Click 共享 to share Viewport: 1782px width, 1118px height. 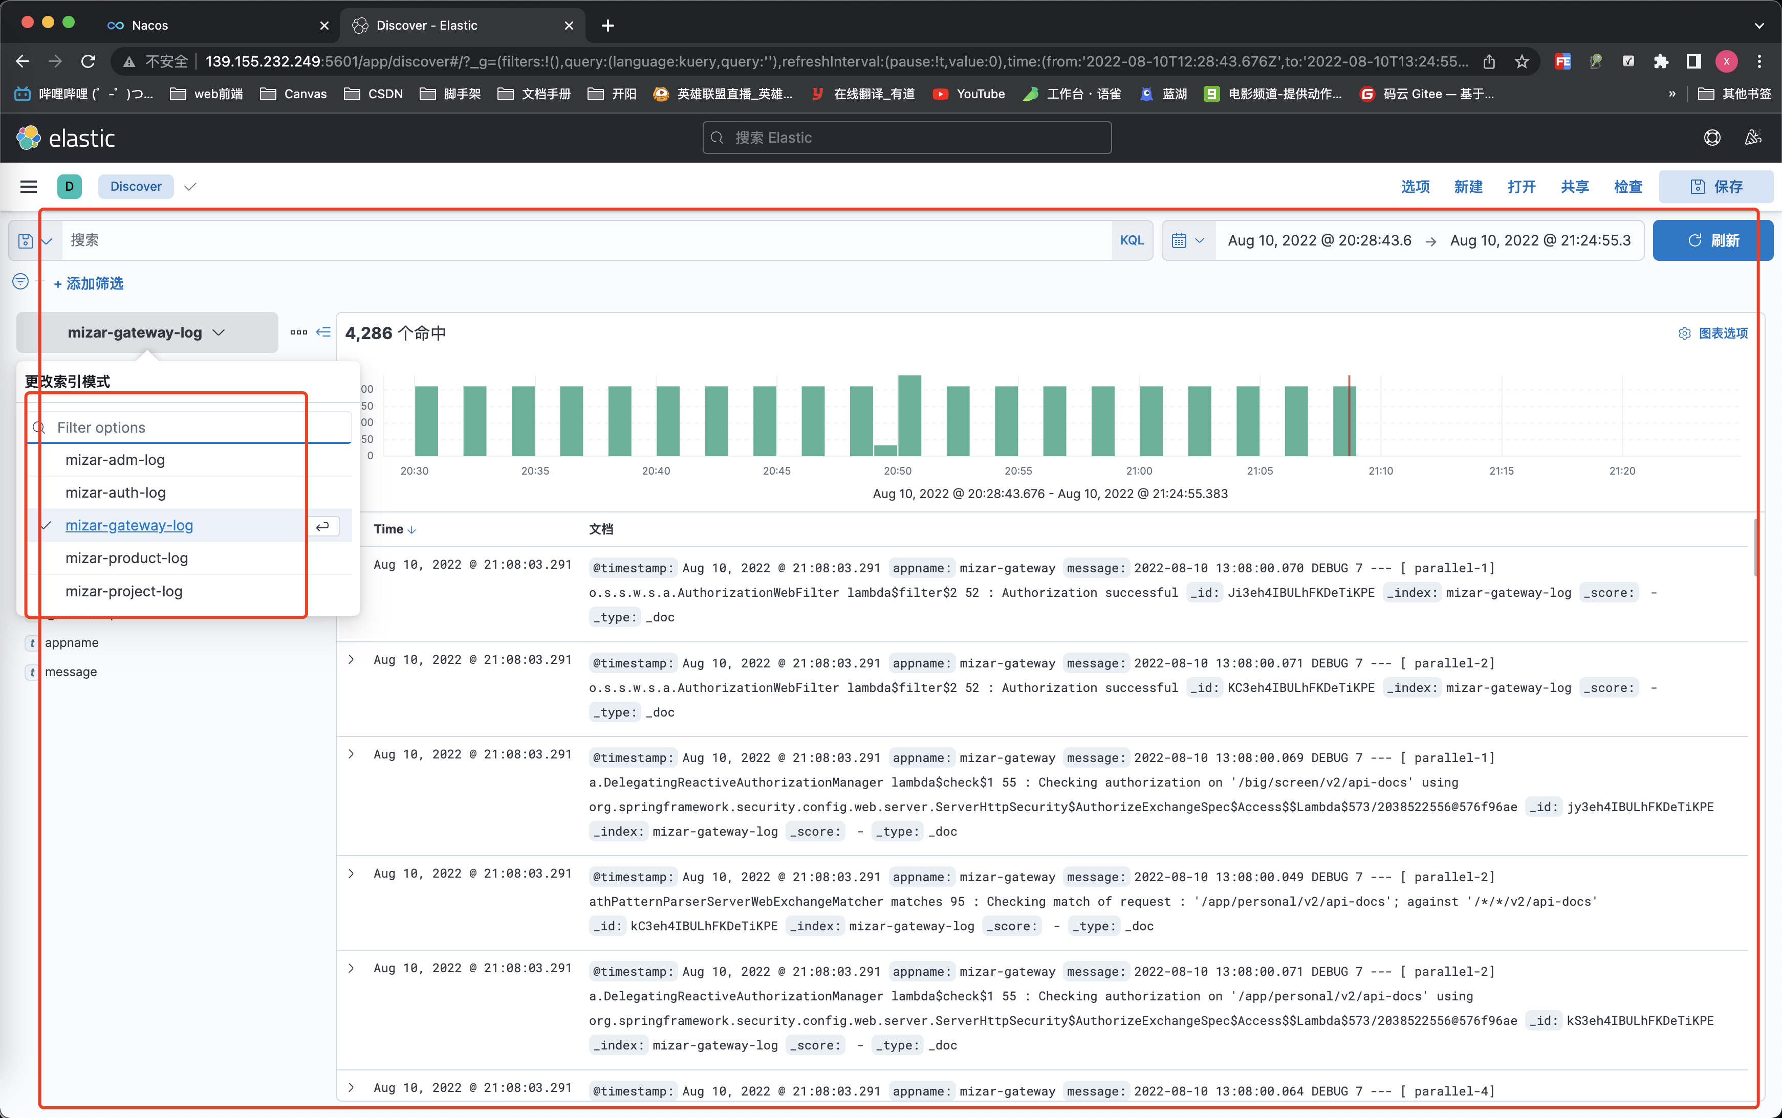pyautogui.click(x=1575, y=186)
